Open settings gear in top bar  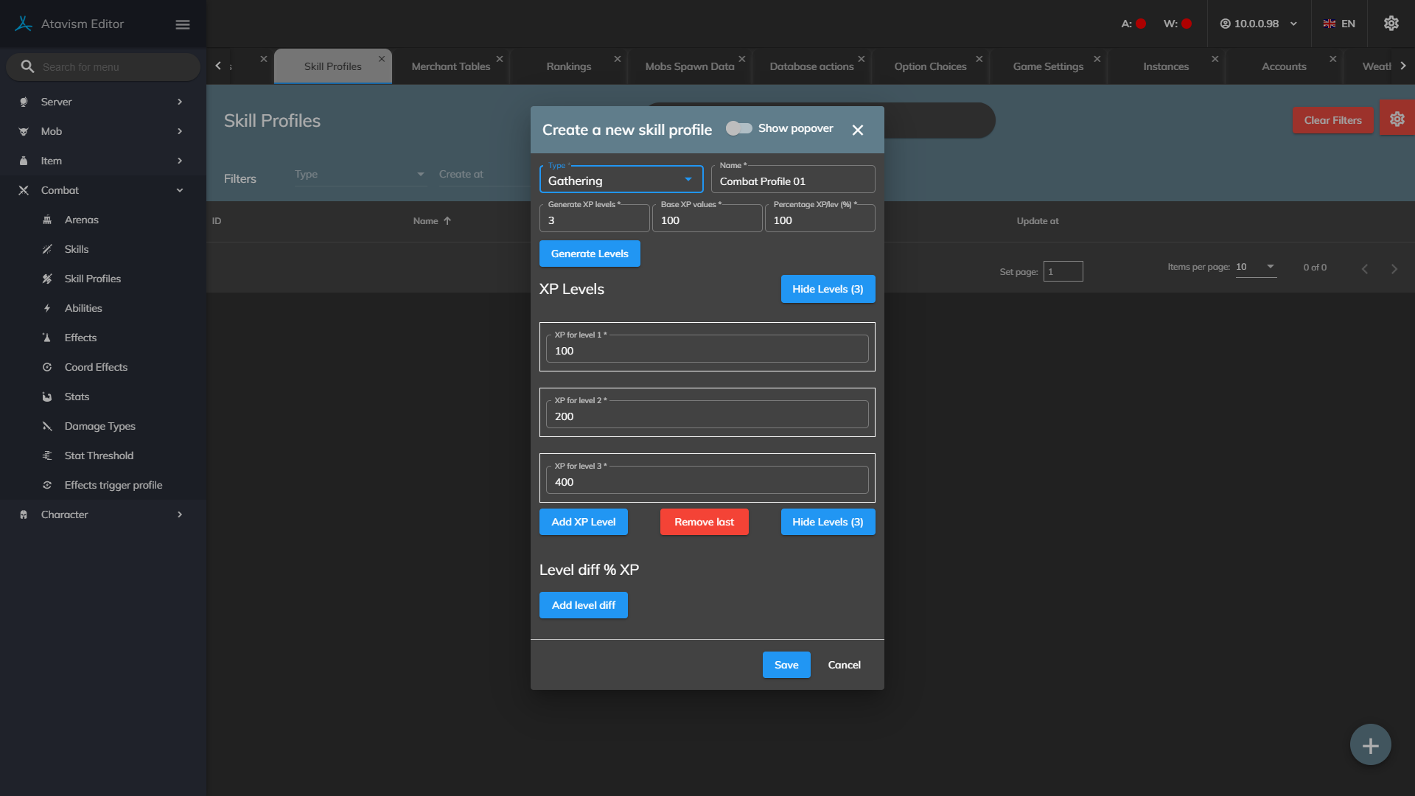(x=1391, y=24)
